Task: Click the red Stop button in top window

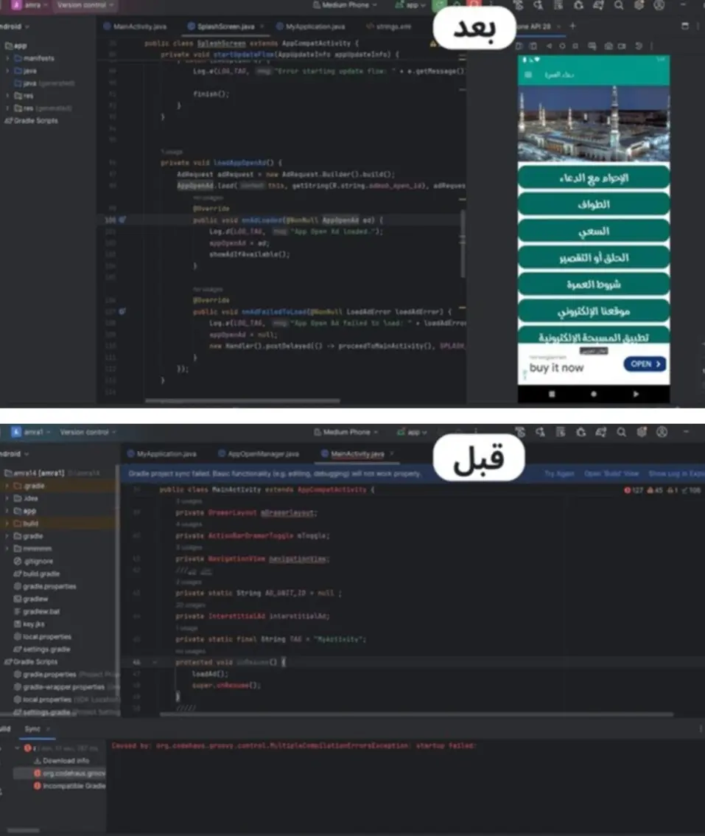Action: (474, 5)
